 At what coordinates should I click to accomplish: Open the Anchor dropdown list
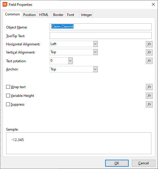tap(95, 69)
